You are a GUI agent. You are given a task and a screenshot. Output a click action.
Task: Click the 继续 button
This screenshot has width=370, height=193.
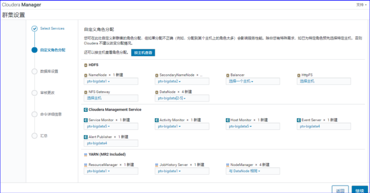tap(360, 190)
